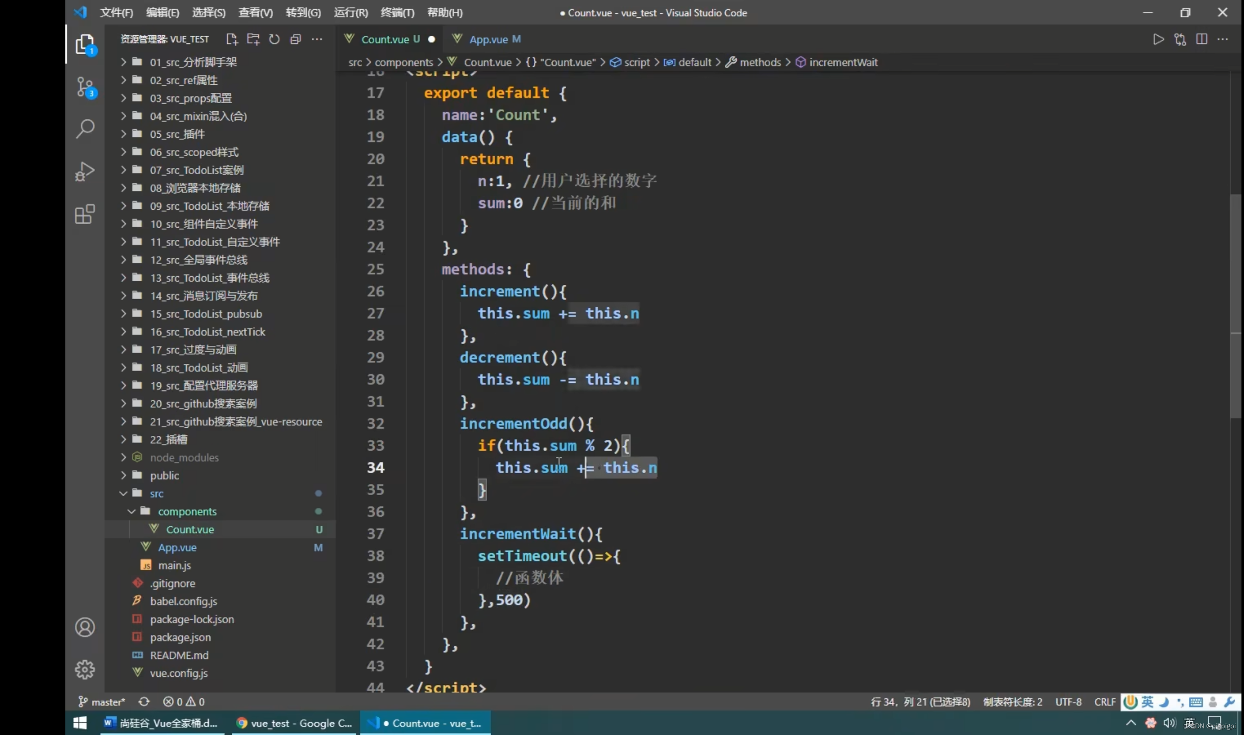1244x735 pixels.
Task: Click the New File icon in explorer header
Action: point(232,39)
